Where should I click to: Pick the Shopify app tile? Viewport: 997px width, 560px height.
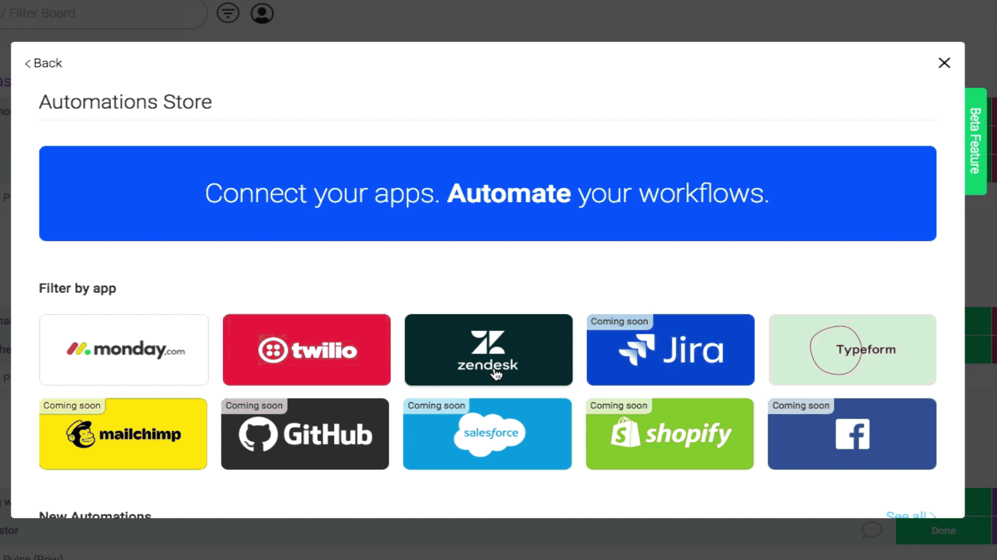tap(670, 434)
